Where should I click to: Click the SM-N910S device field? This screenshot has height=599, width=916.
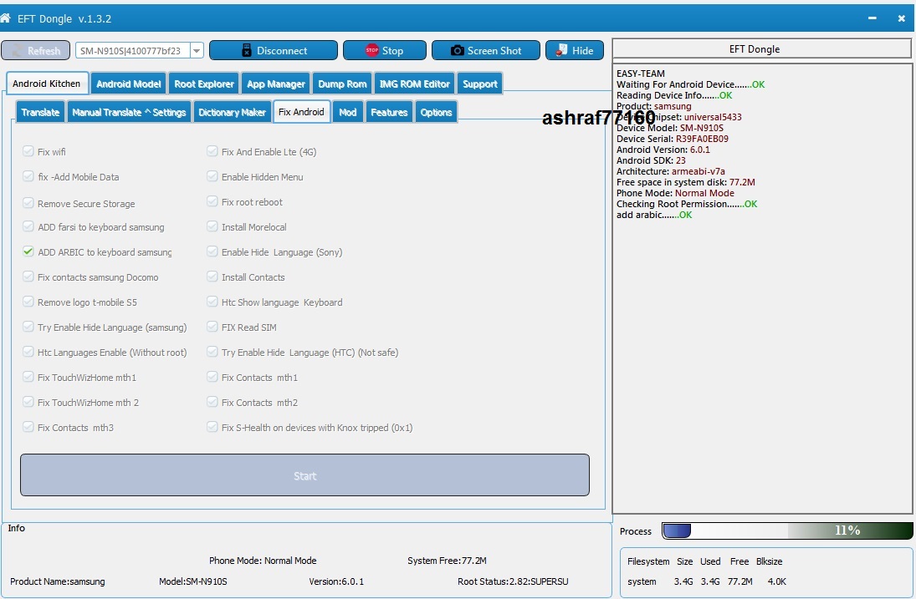[x=133, y=51]
